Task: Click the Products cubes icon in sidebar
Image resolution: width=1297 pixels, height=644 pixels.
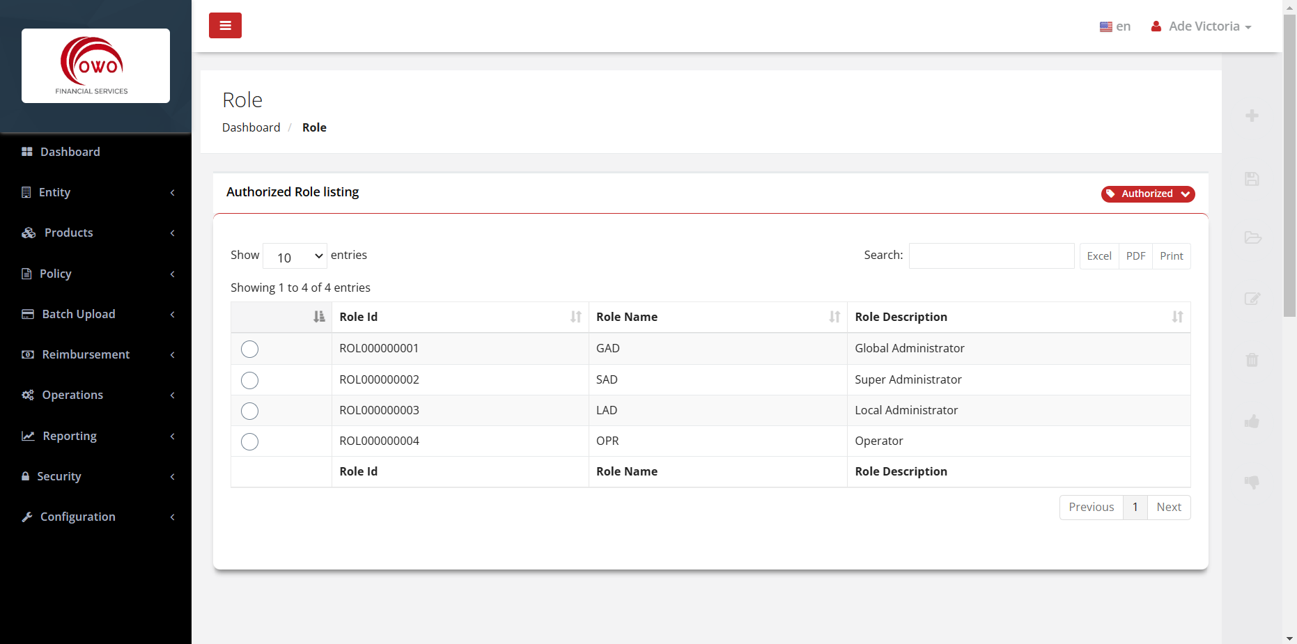Action: (x=29, y=233)
